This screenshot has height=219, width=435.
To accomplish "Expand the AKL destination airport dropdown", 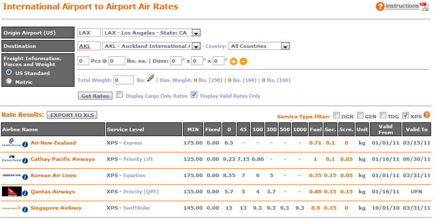I will tap(196, 46).
